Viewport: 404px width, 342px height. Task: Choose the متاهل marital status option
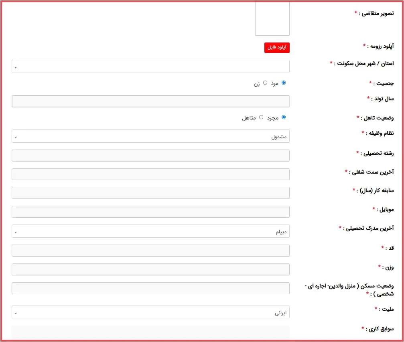point(261,117)
